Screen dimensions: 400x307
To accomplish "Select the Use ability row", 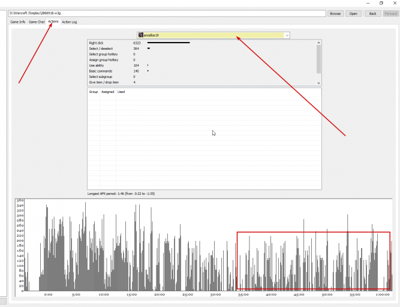I will point(201,65).
